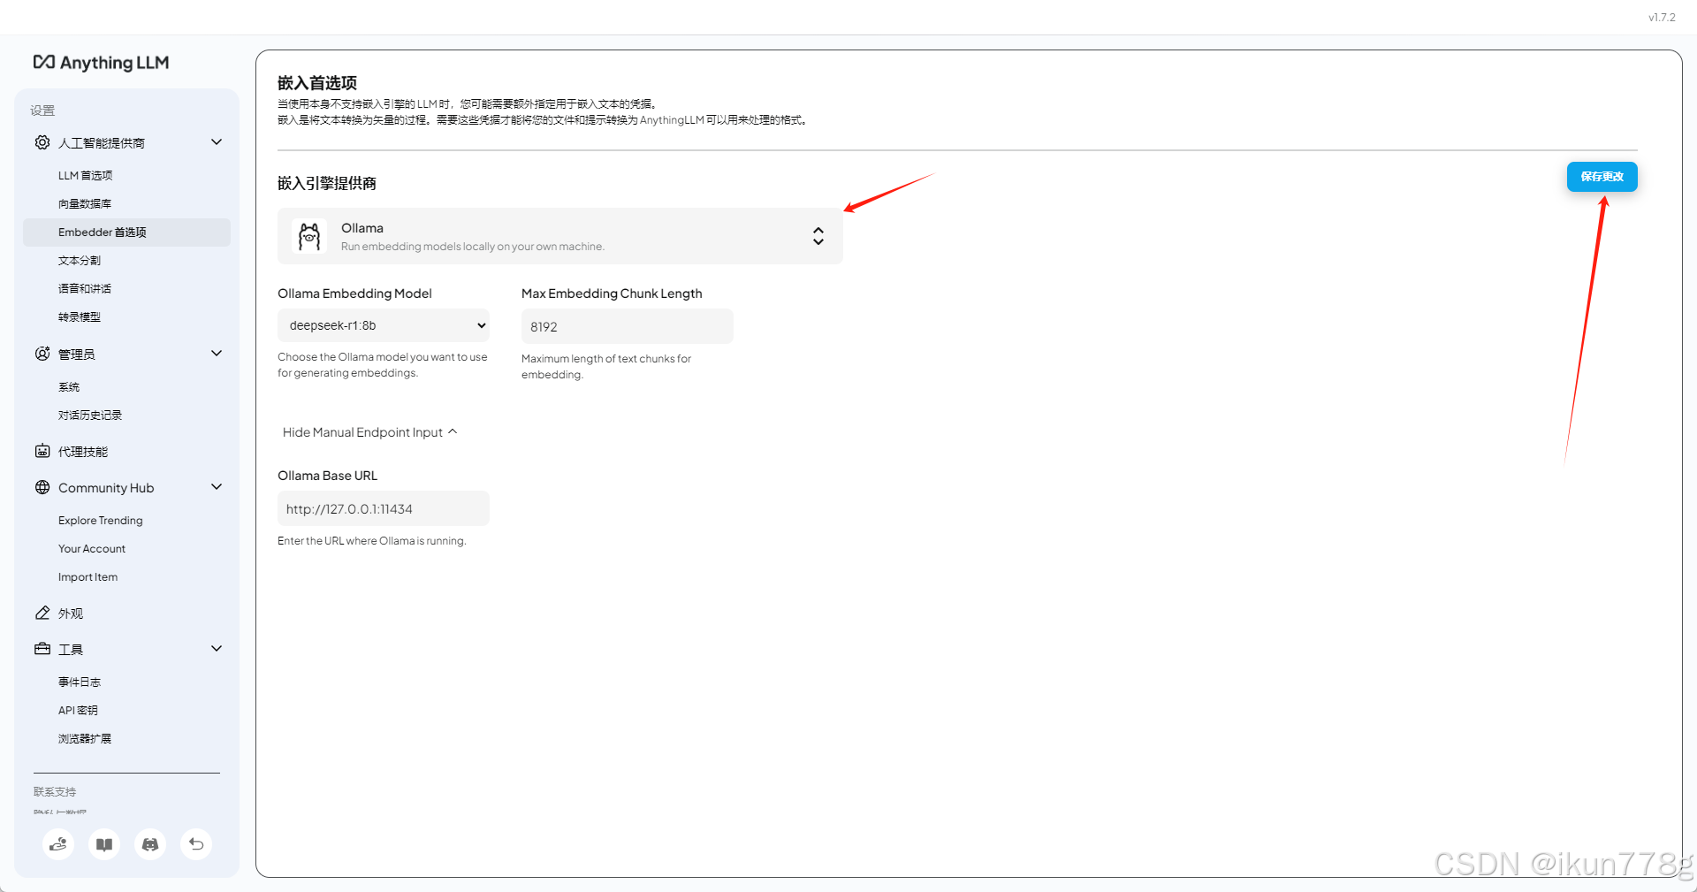Click the 嵌入引擎提供商 label

pyautogui.click(x=327, y=183)
